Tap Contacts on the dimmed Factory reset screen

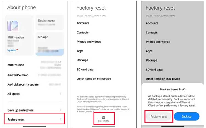pos(152,33)
